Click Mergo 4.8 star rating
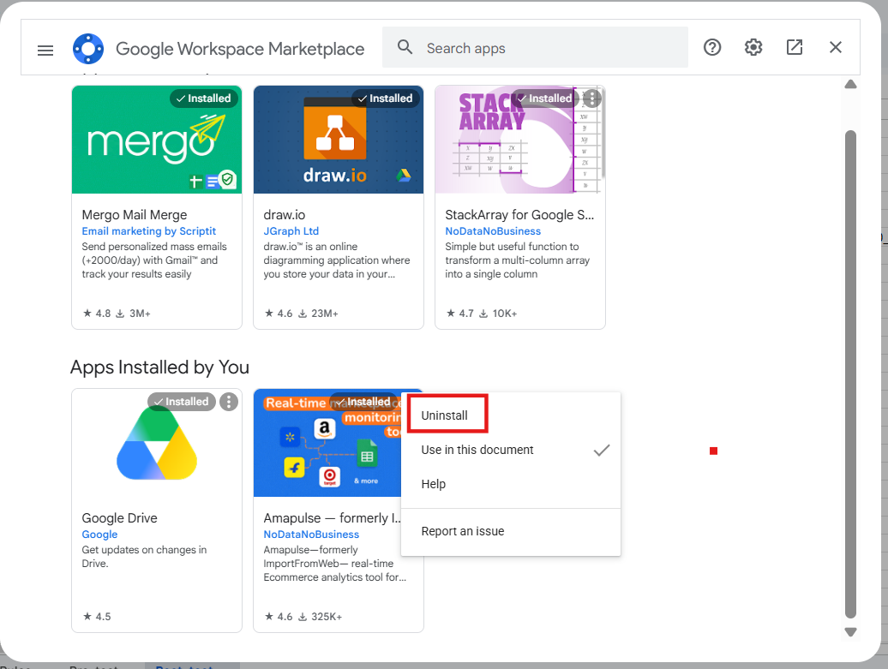This screenshot has height=669, width=888. 97,314
